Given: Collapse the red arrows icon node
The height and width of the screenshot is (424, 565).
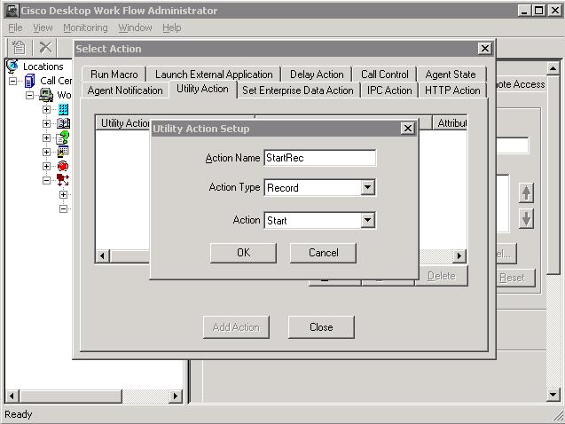Looking at the screenshot, I should tap(46, 180).
